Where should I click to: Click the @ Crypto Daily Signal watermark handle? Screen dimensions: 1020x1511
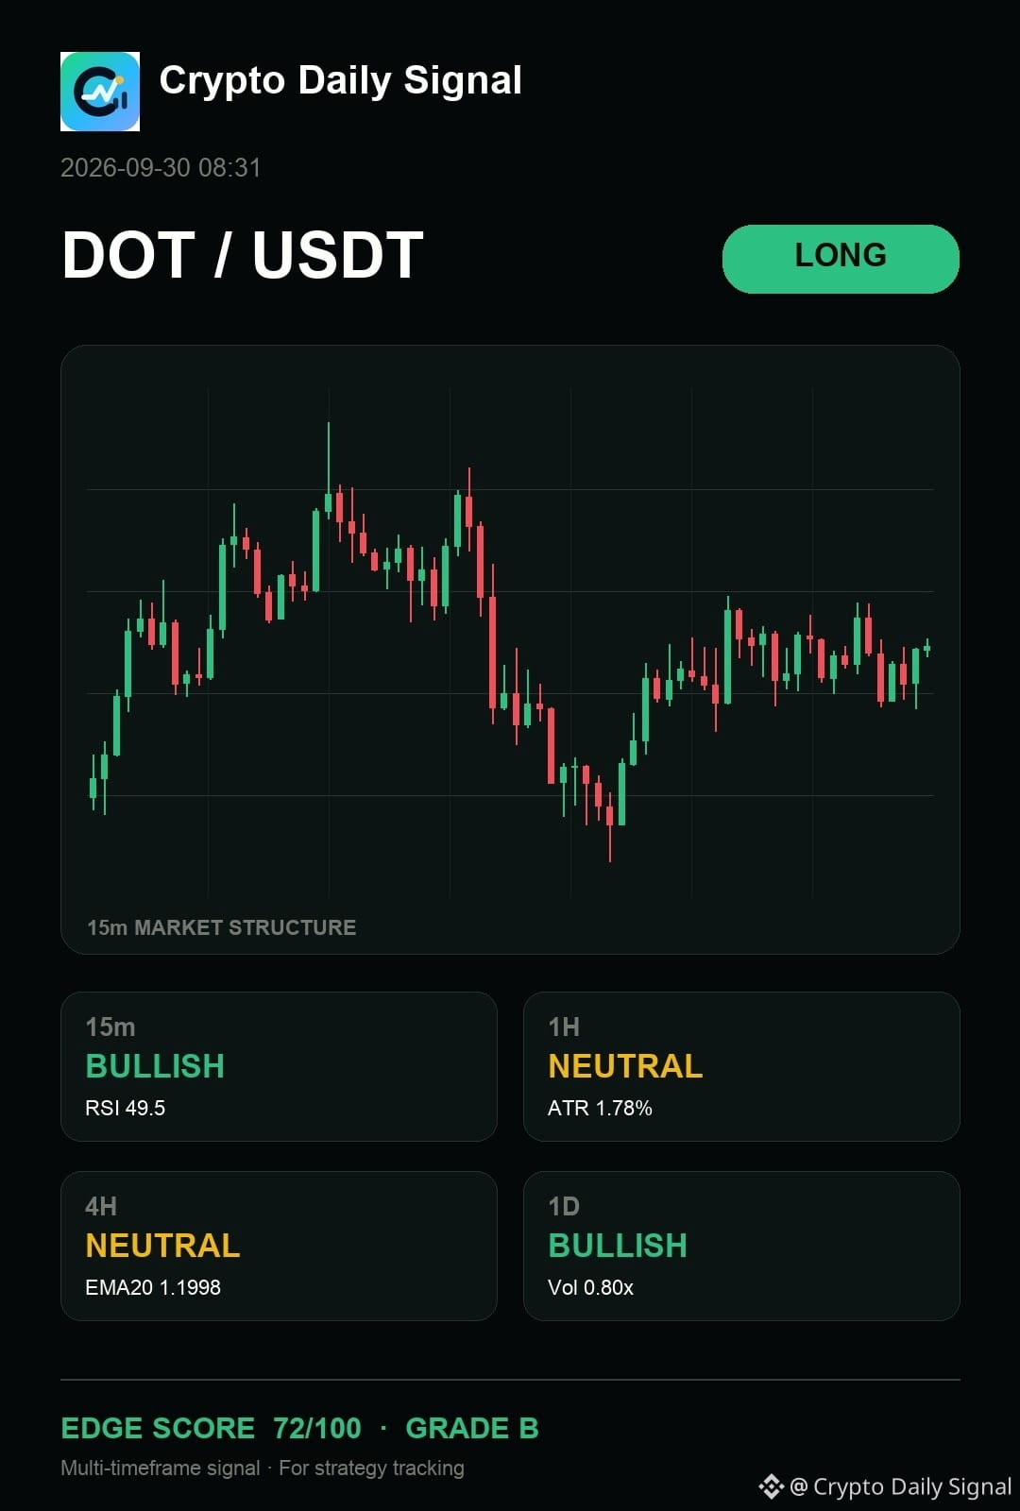click(900, 1486)
